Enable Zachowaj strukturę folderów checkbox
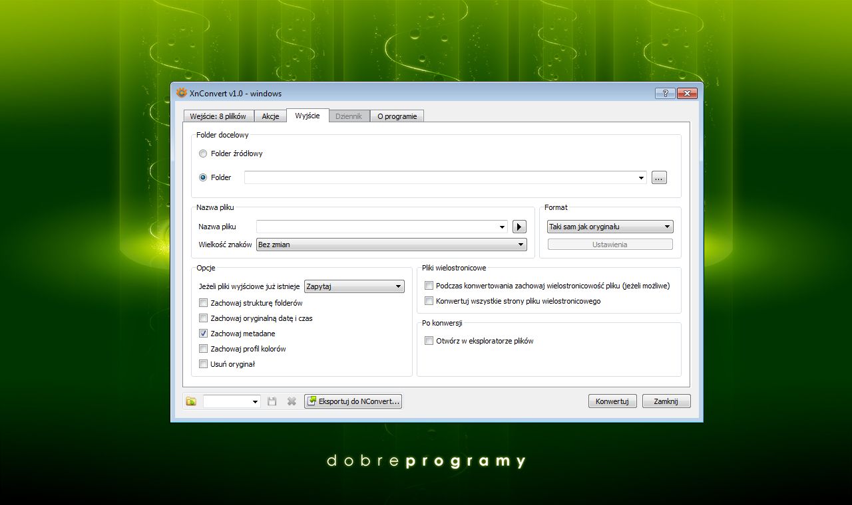 point(204,303)
